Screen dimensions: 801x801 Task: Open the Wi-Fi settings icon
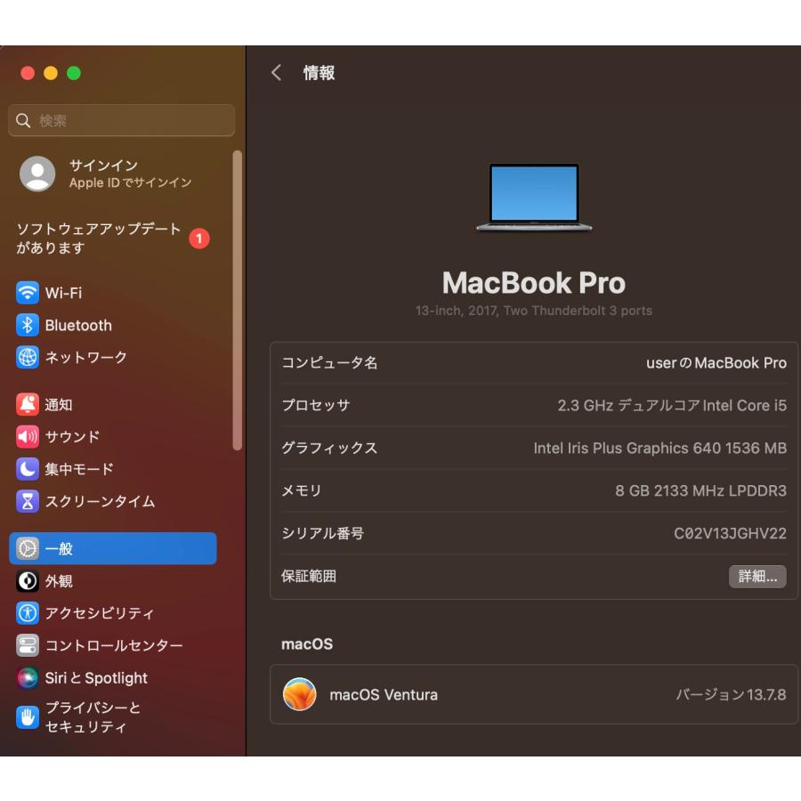tap(27, 293)
